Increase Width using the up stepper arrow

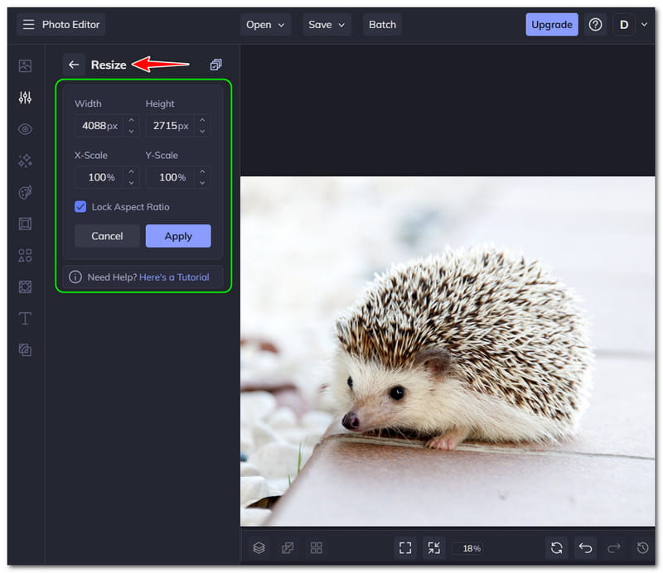[131, 121]
